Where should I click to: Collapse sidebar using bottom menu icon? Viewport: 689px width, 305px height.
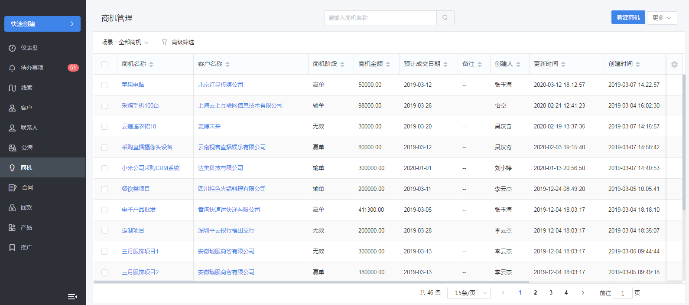coord(72,297)
